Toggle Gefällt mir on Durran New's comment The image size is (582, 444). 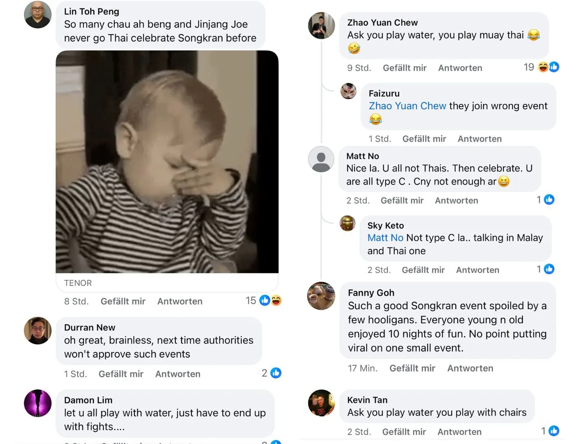point(121,374)
